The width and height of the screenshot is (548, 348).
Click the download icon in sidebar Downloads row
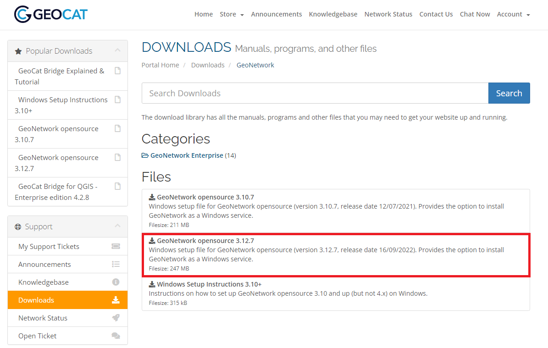[x=116, y=300]
